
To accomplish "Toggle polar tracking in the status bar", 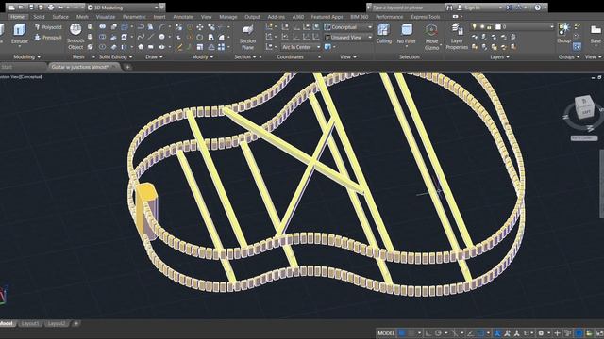I will point(438,333).
